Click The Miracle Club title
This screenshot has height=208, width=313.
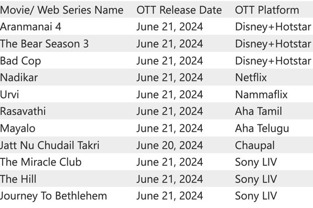41,162
